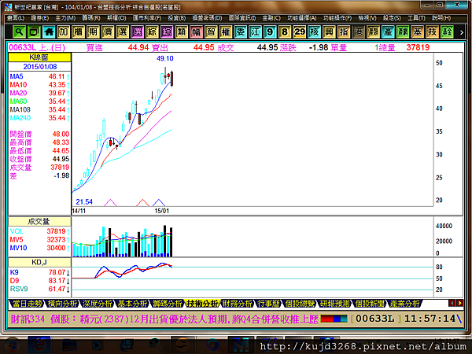Click the cyan 9 toolbar icon
Image resolution: width=472 pixels, height=354 pixels.
point(270,32)
